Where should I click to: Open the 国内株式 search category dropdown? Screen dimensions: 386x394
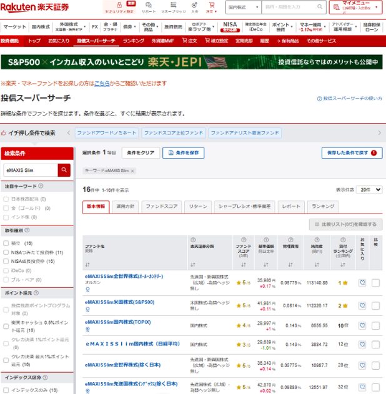point(244,7)
